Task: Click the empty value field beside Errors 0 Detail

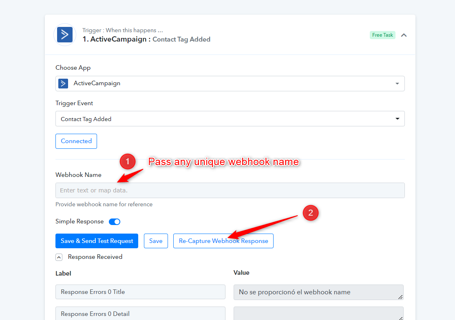Action: (318, 313)
